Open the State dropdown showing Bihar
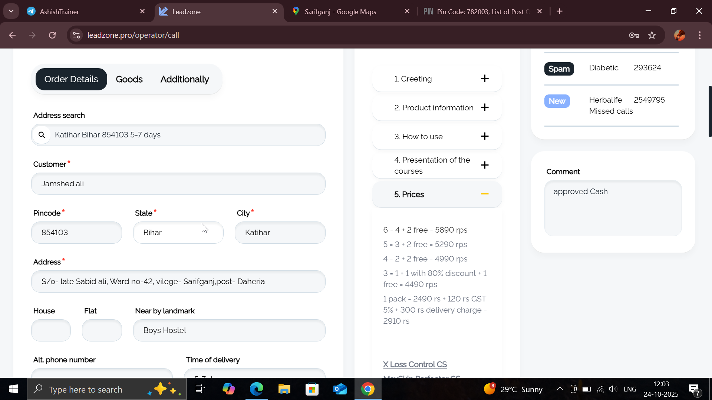Screen dimensions: 712x400 pos(178,233)
